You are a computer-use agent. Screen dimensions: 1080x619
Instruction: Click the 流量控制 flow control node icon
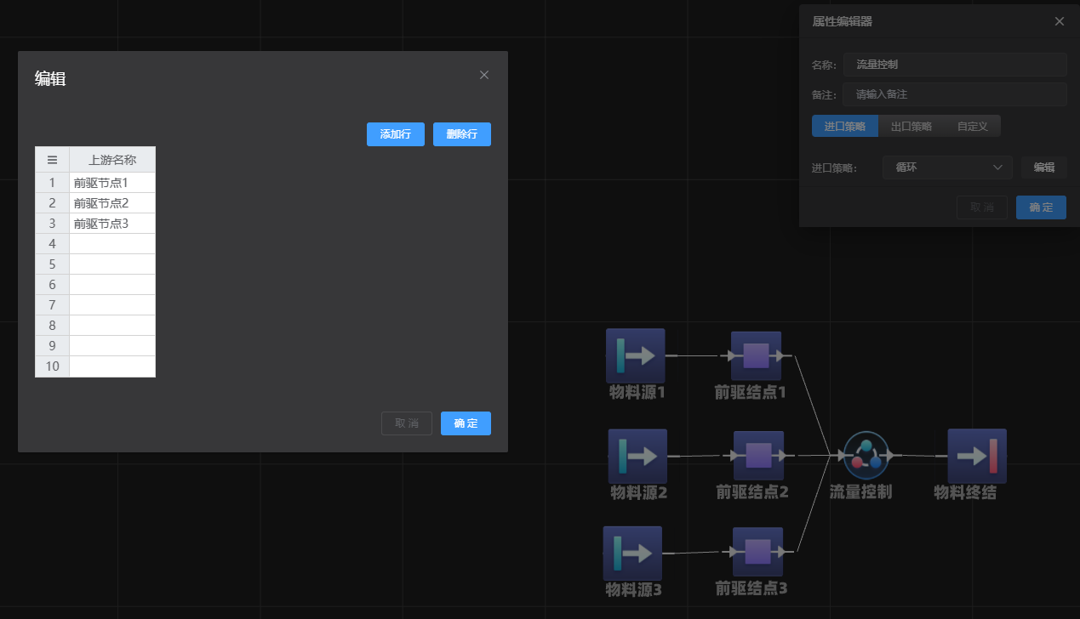point(866,455)
